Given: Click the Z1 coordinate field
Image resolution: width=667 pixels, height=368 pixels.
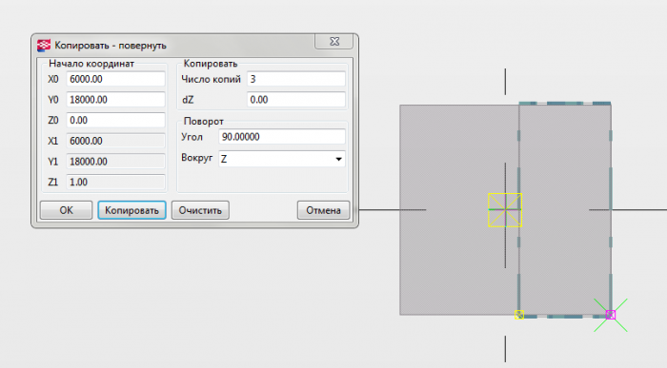Looking at the screenshot, I should (x=115, y=182).
